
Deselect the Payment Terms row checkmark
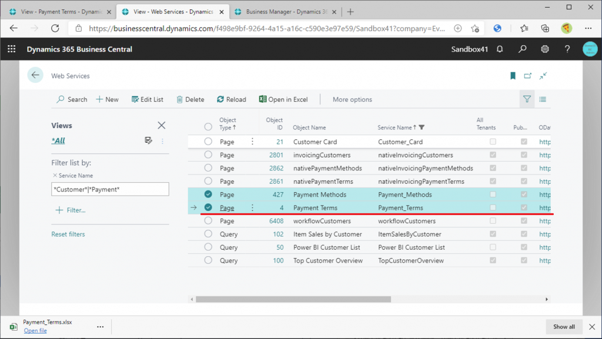pos(208,207)
